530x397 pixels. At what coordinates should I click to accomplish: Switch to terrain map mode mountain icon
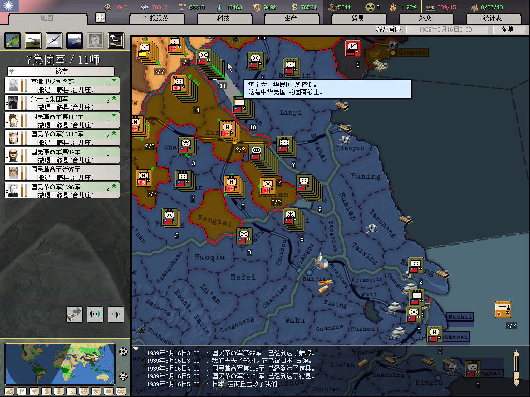(x=10, y=391)
